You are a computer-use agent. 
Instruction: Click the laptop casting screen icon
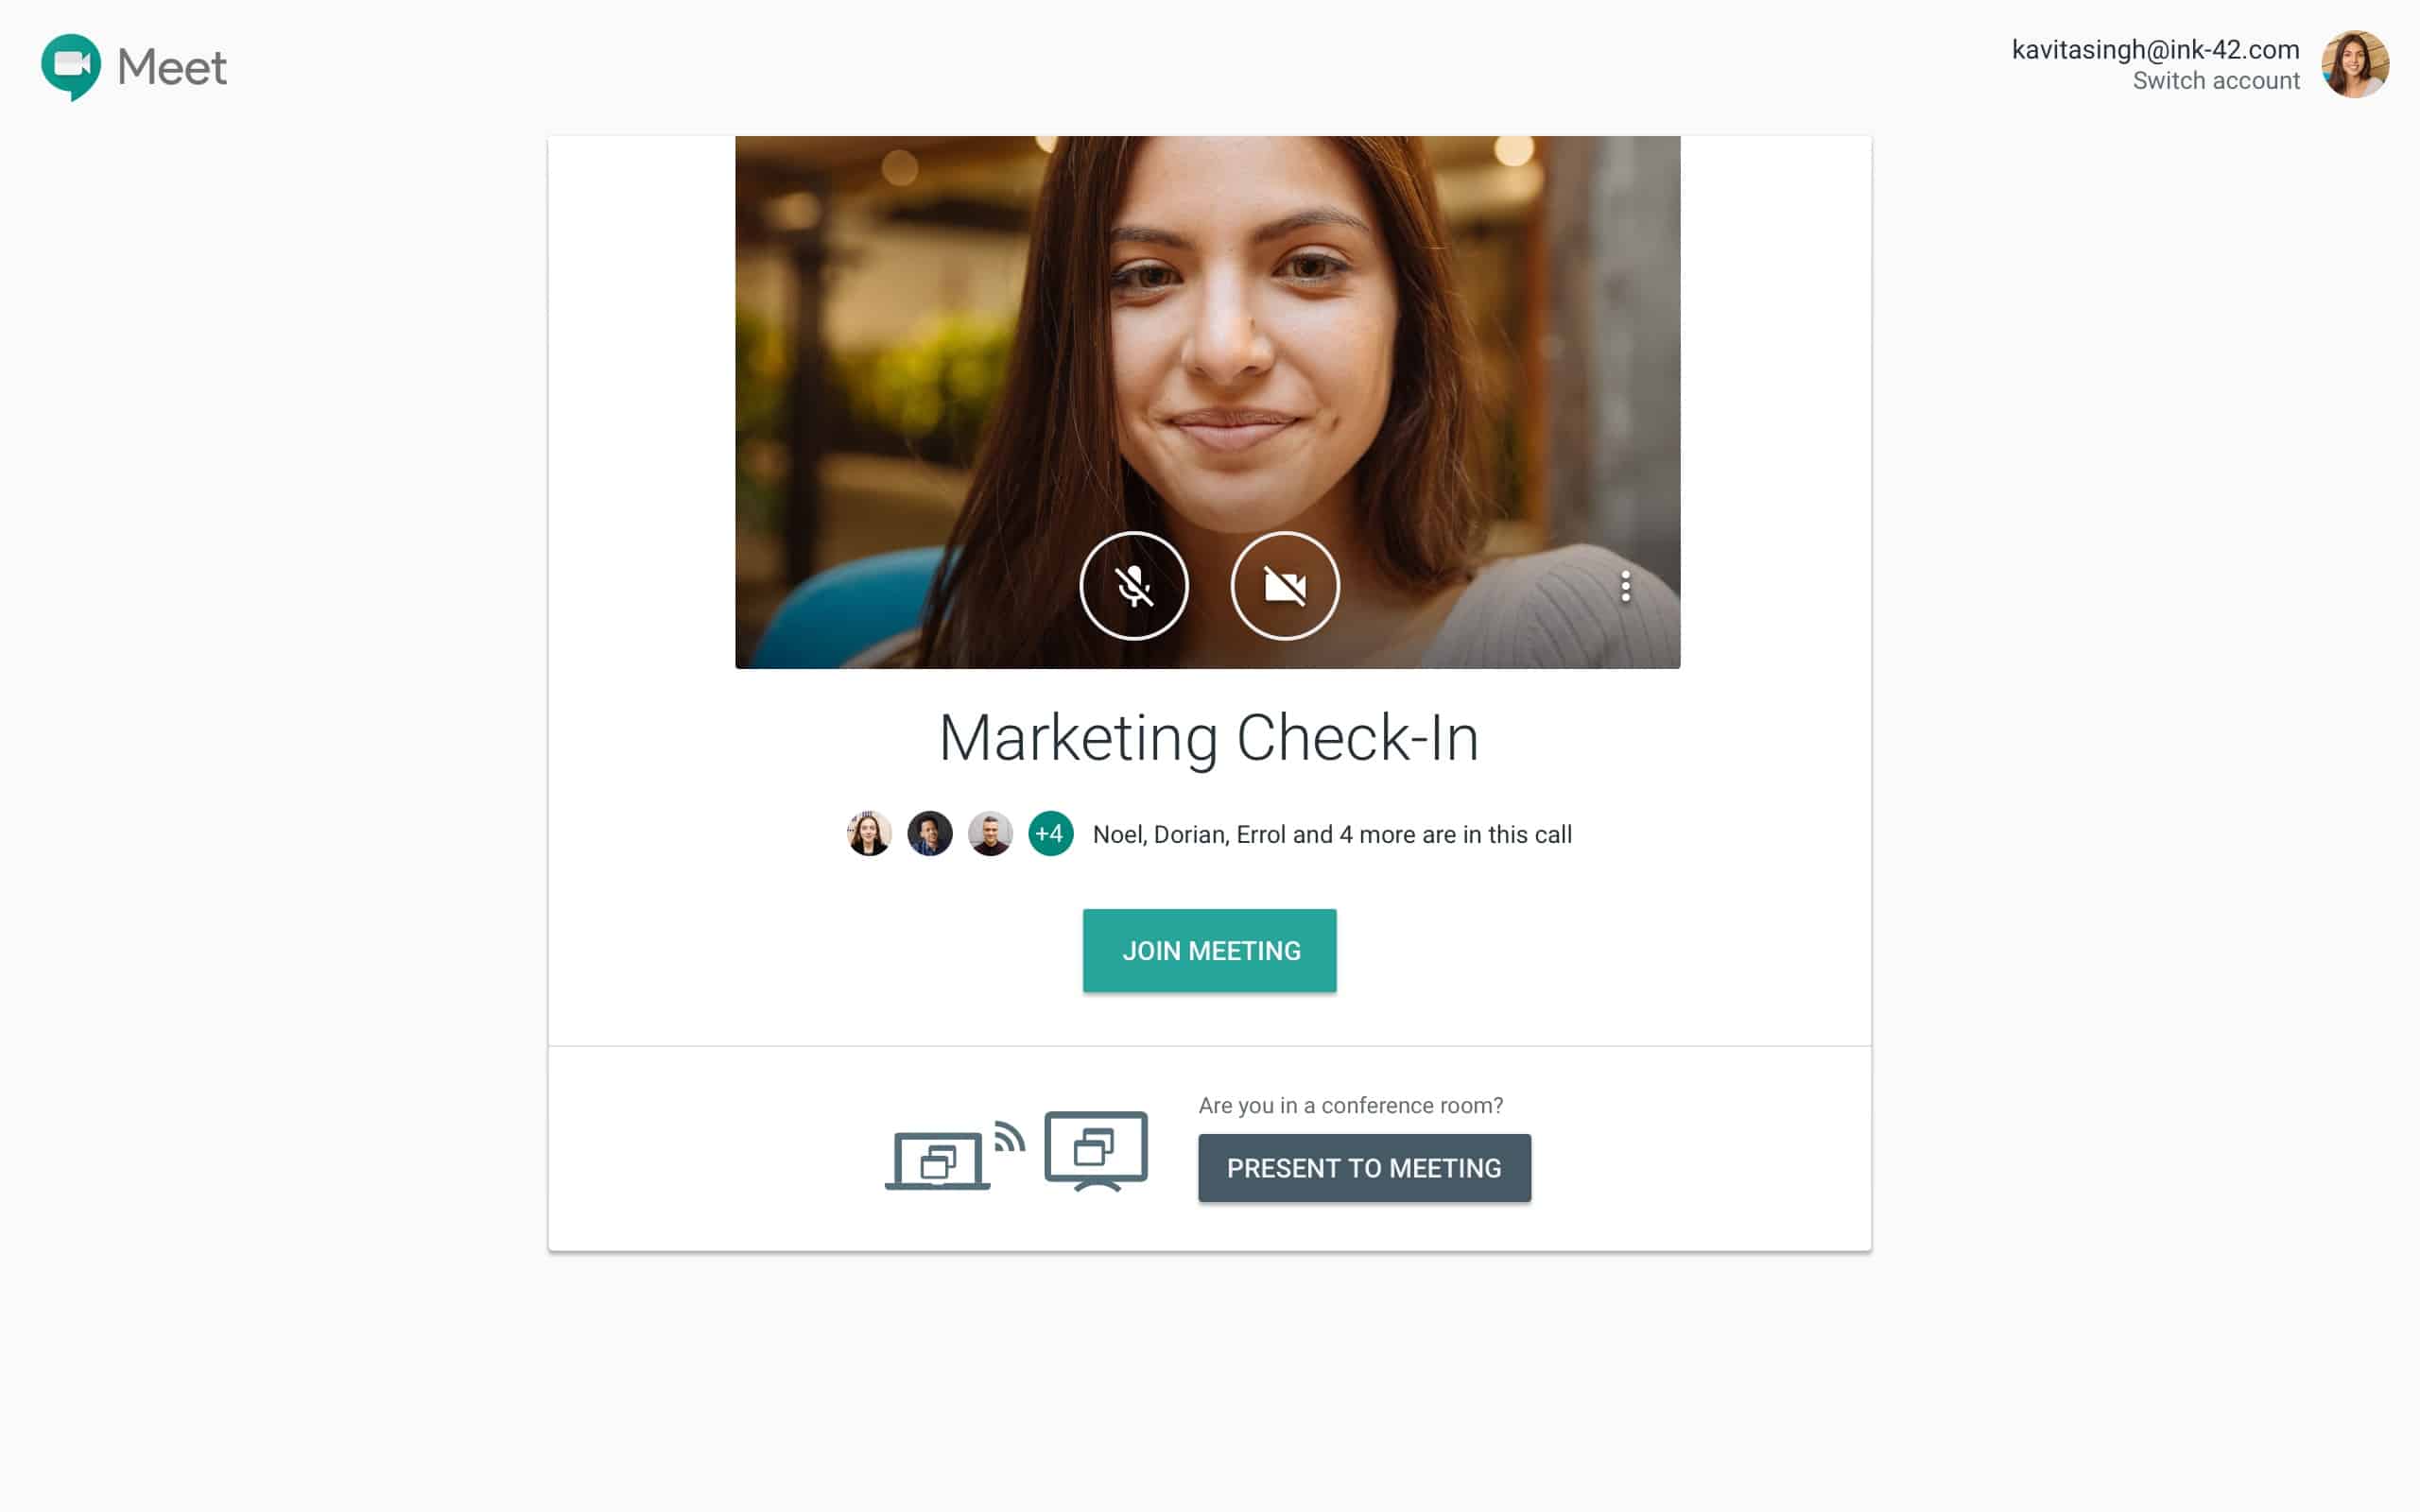click(937, 1161)
